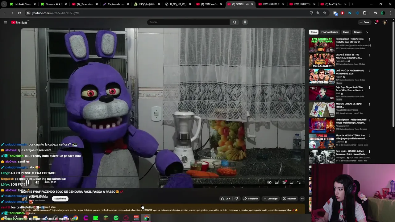Open the tab search dropdown arrow

pos(4,4)
